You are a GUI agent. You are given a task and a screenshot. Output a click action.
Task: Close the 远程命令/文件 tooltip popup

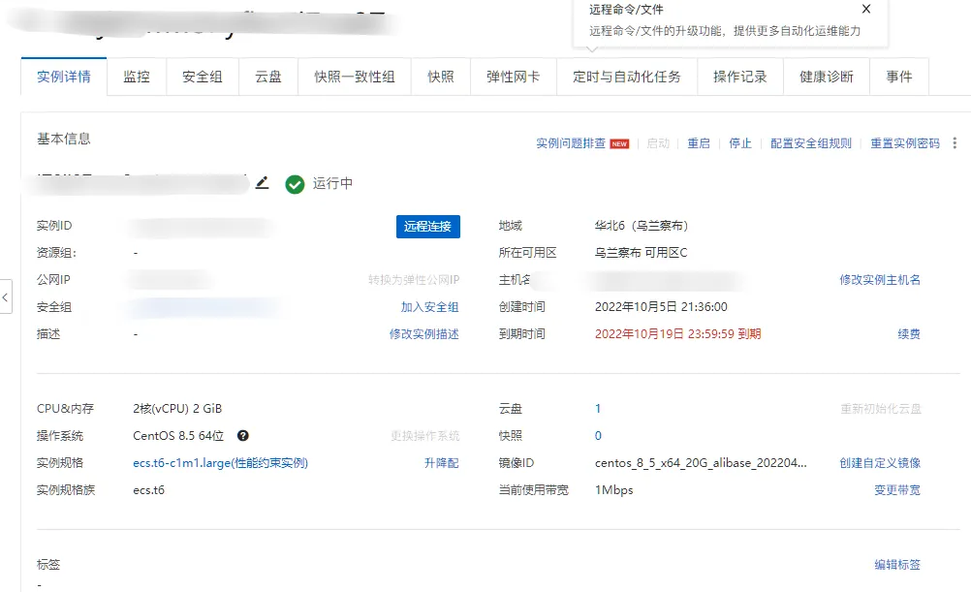[866, 9]
